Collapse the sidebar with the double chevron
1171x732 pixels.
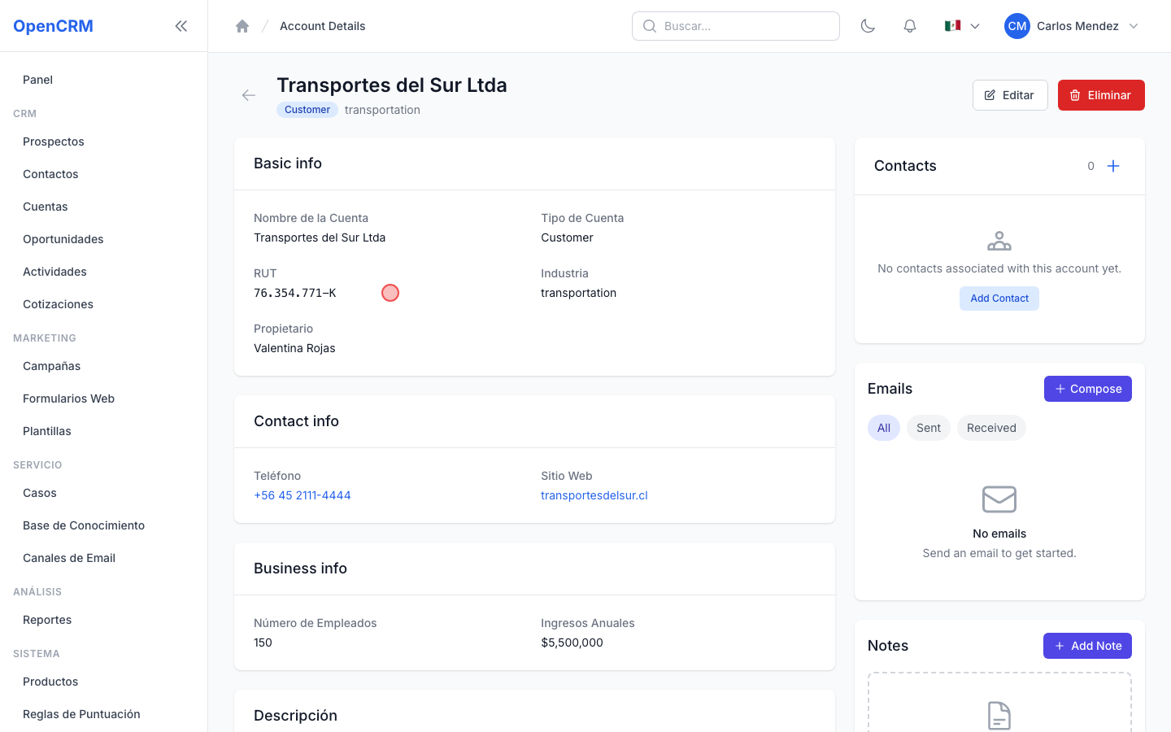tap(181, 26)
